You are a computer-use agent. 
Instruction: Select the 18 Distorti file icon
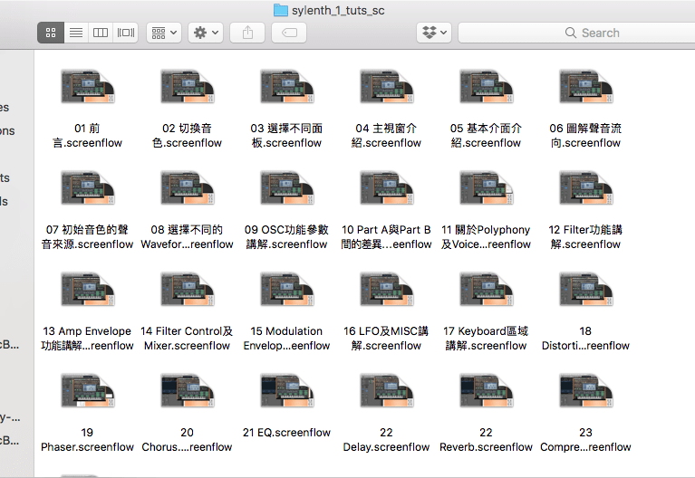tap(586, 289)
